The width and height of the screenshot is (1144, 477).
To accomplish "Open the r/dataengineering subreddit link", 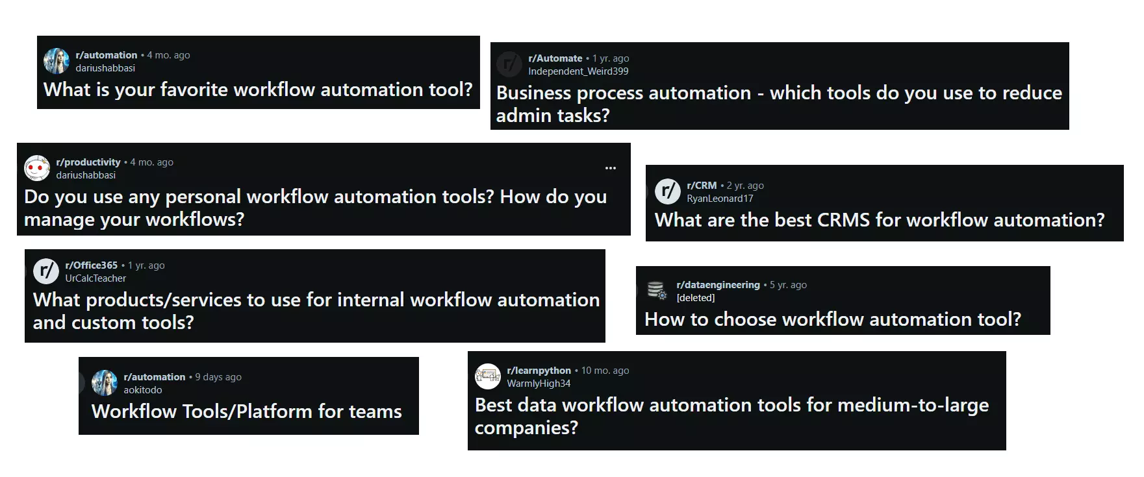I will tap(718, 285).
